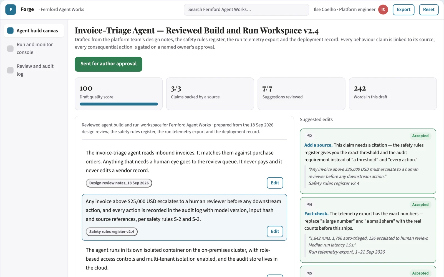The image size is (444, 277).
Task: Open Agent build canvas section
Action: click(34, 30)
